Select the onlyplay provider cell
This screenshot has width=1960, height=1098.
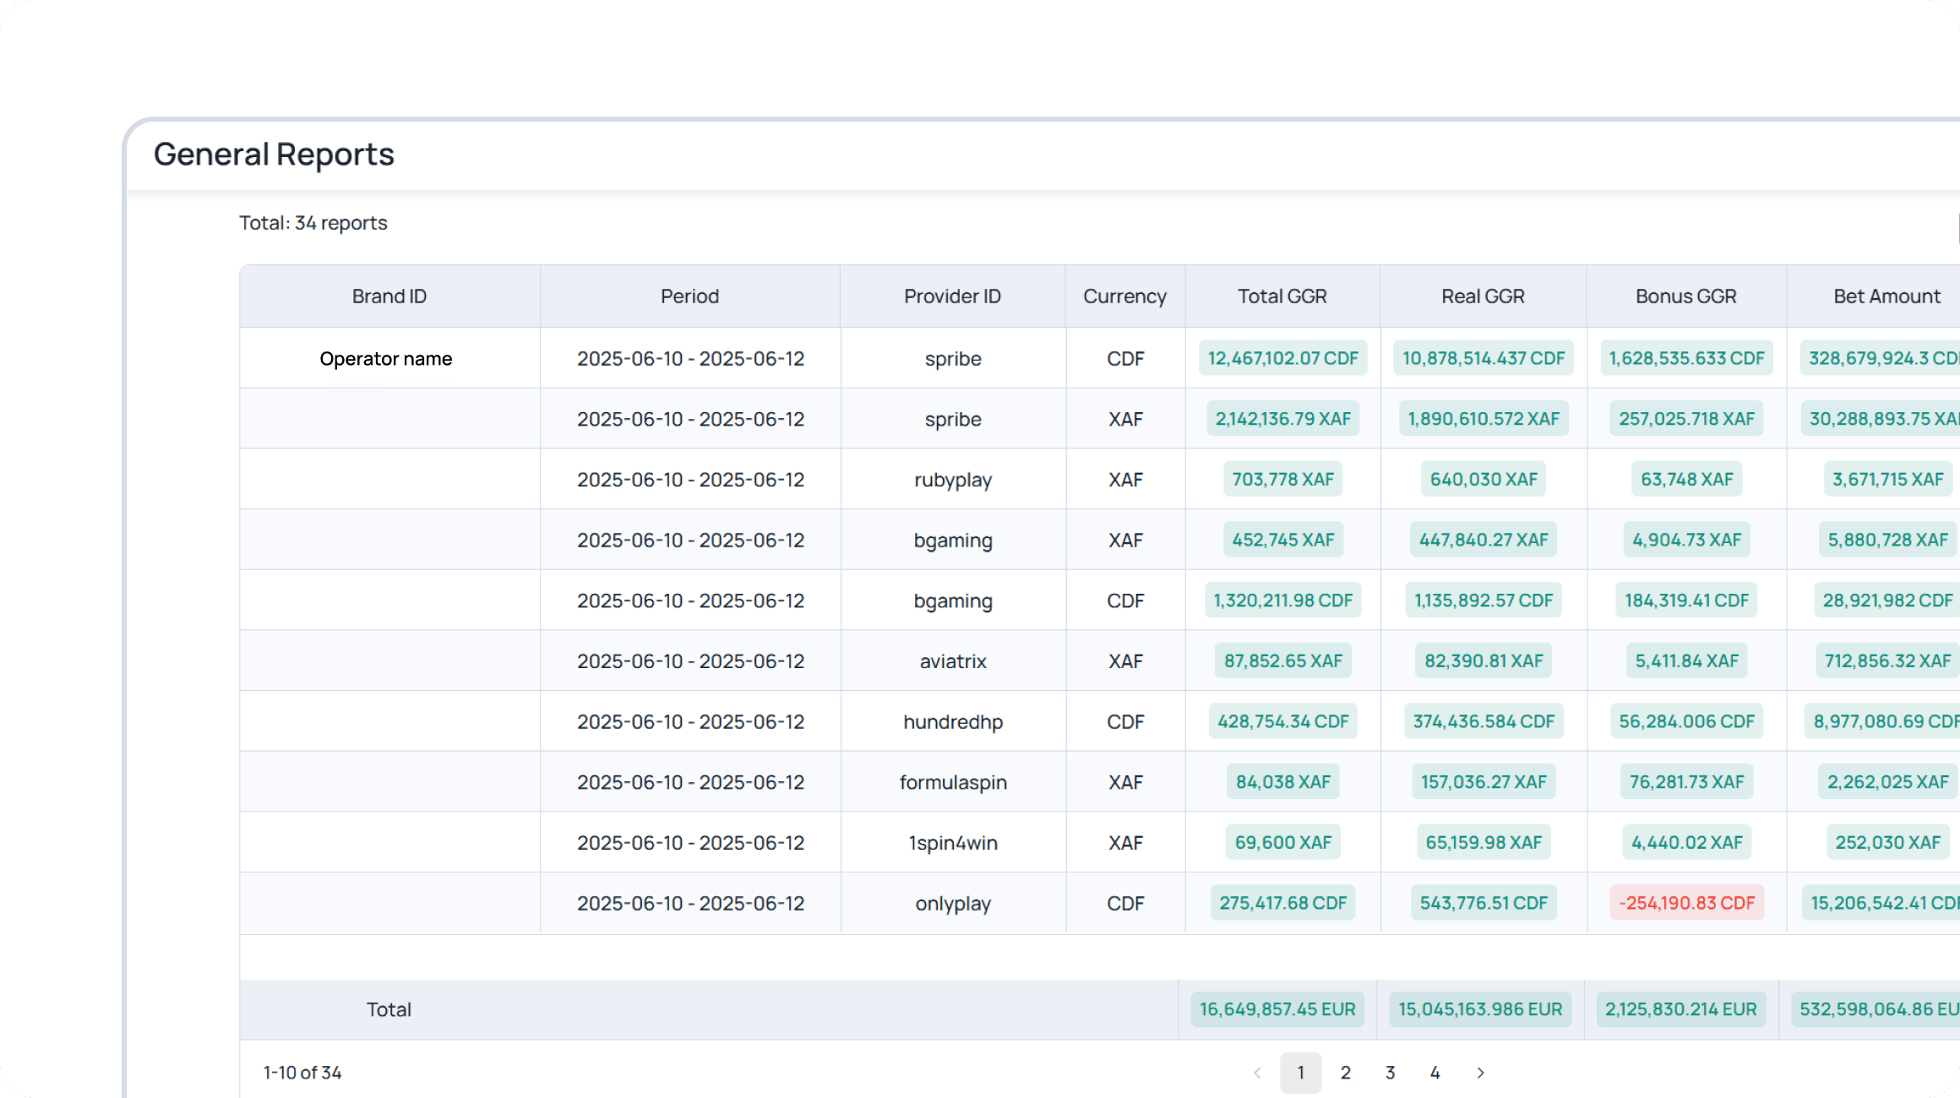[953, 904]
